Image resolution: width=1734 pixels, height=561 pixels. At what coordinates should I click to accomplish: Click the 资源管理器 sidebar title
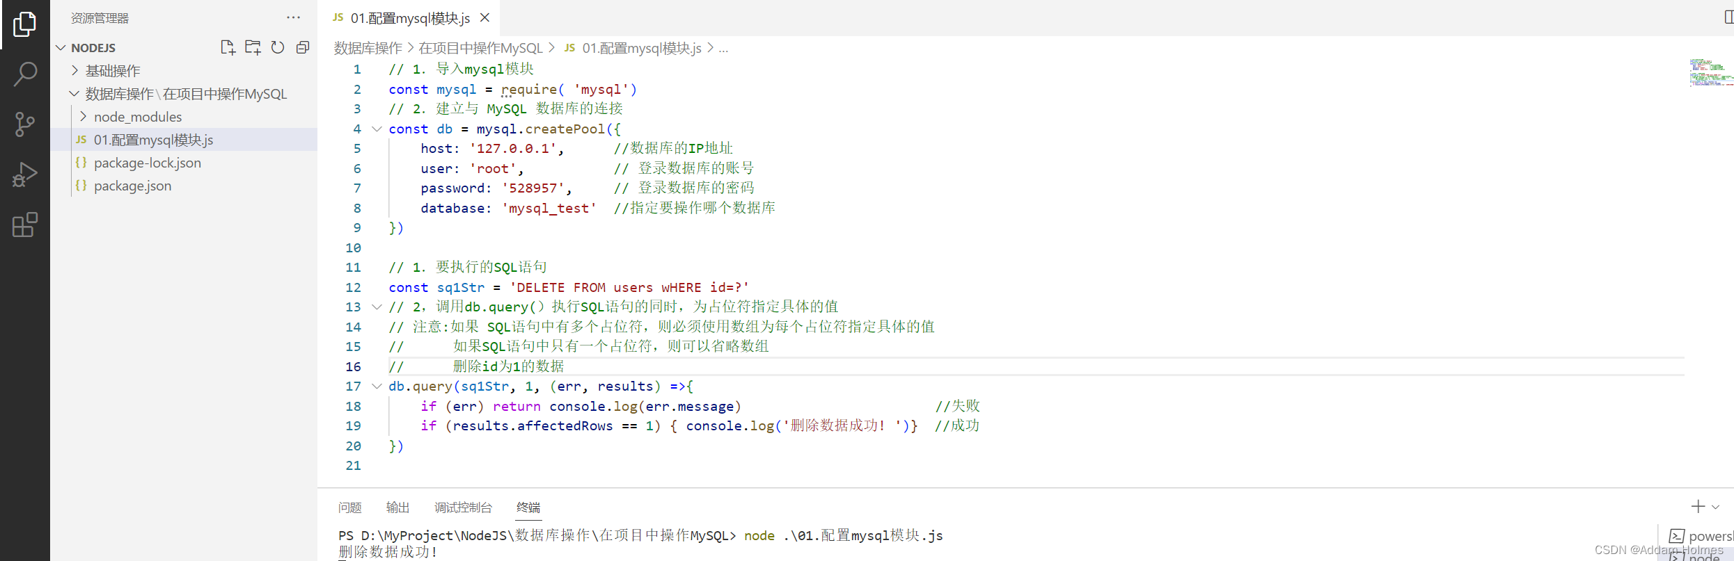click(x=100, y=18)
